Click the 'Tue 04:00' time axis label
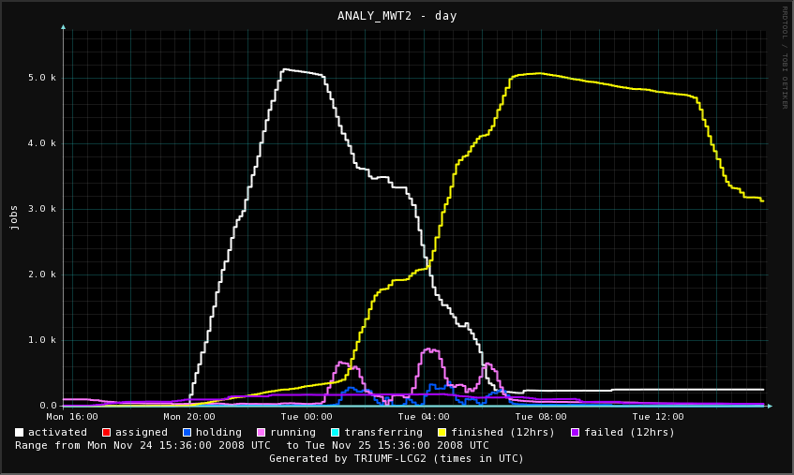Image resolution: width=794 pixels, height=475 pixels. coord(424,417)
